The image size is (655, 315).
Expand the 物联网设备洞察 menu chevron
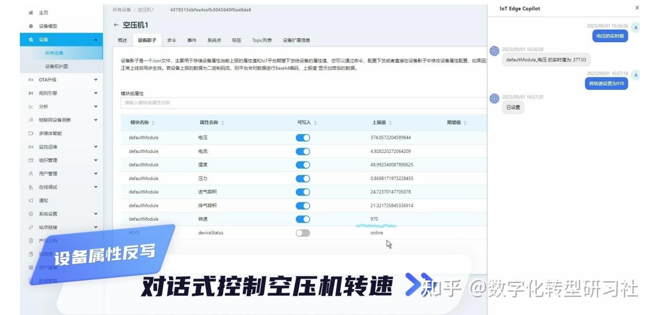(96, 120)
